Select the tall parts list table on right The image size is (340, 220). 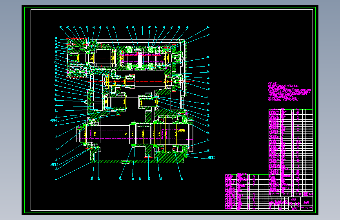click(x=291, y=153)
